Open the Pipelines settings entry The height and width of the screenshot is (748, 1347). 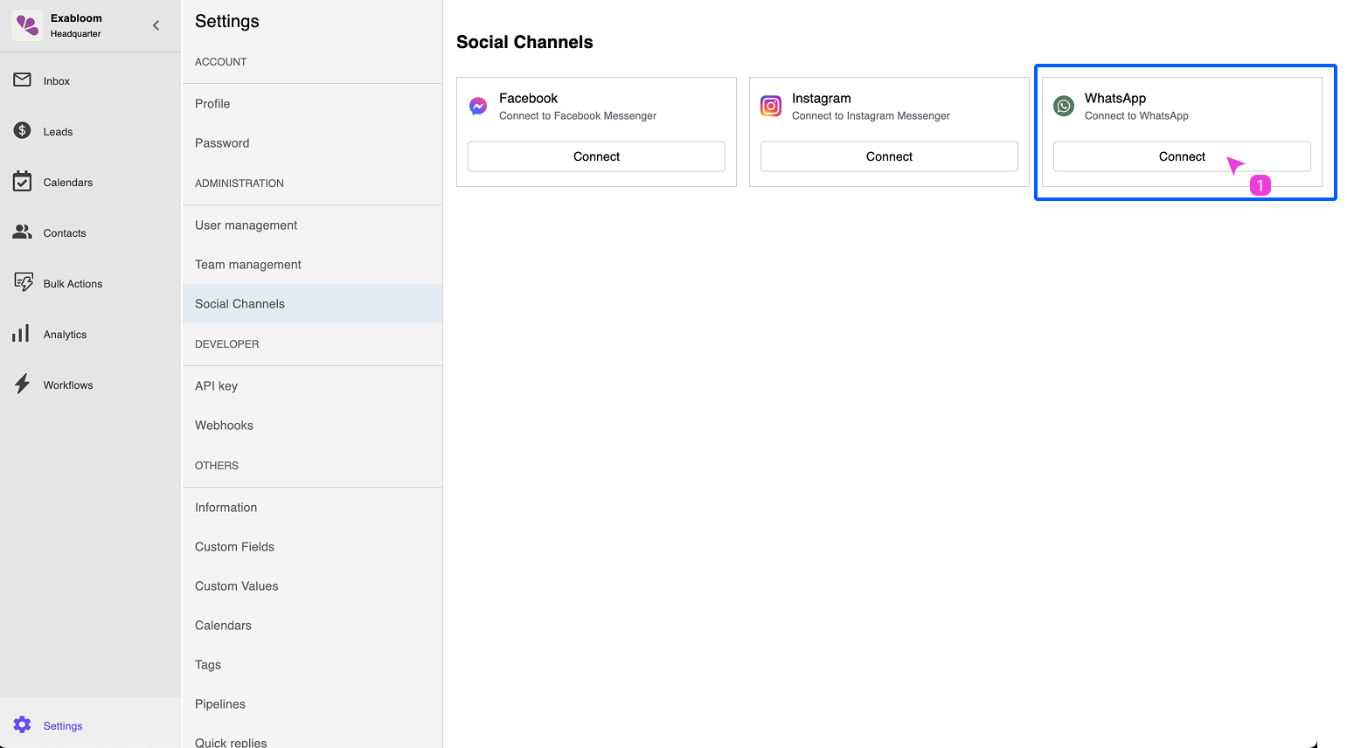click(x=219, y=703)
